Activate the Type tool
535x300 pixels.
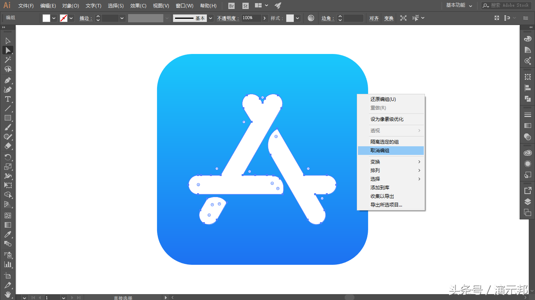click(x=8, y=99)
